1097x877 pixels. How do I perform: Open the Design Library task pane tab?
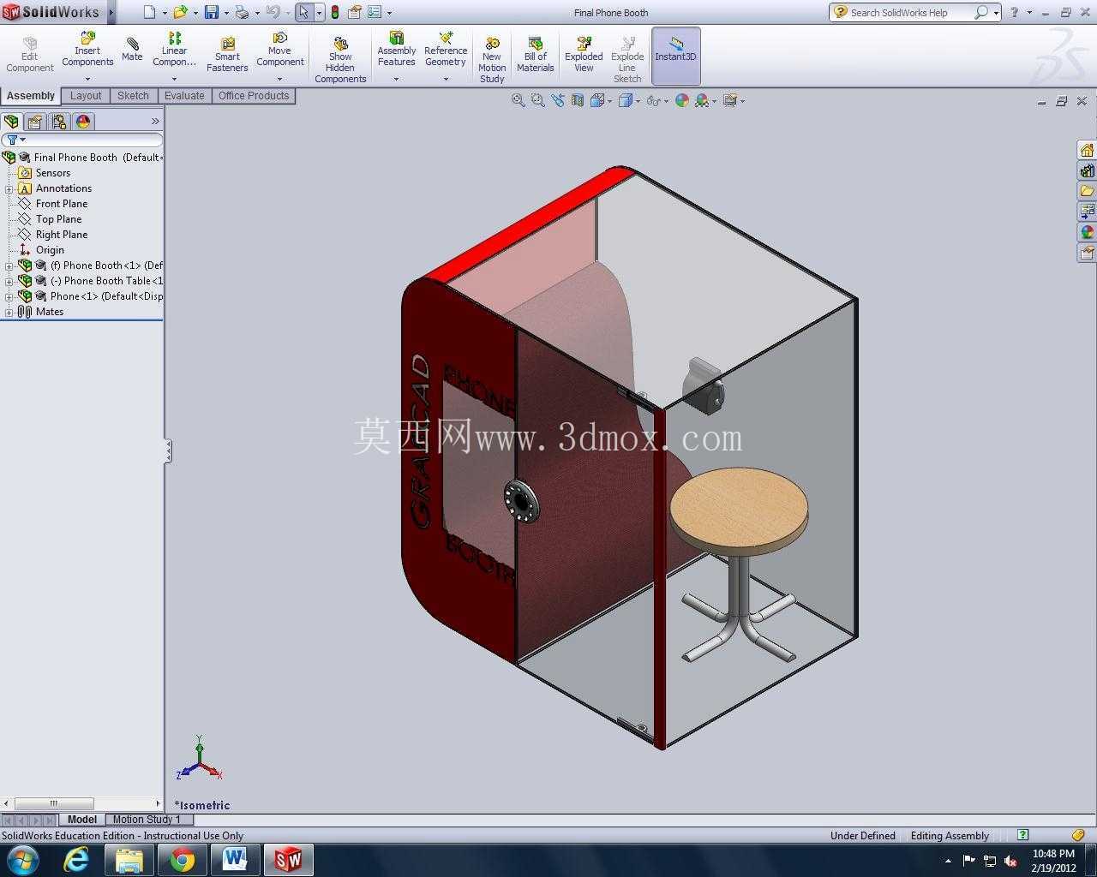1087,170
